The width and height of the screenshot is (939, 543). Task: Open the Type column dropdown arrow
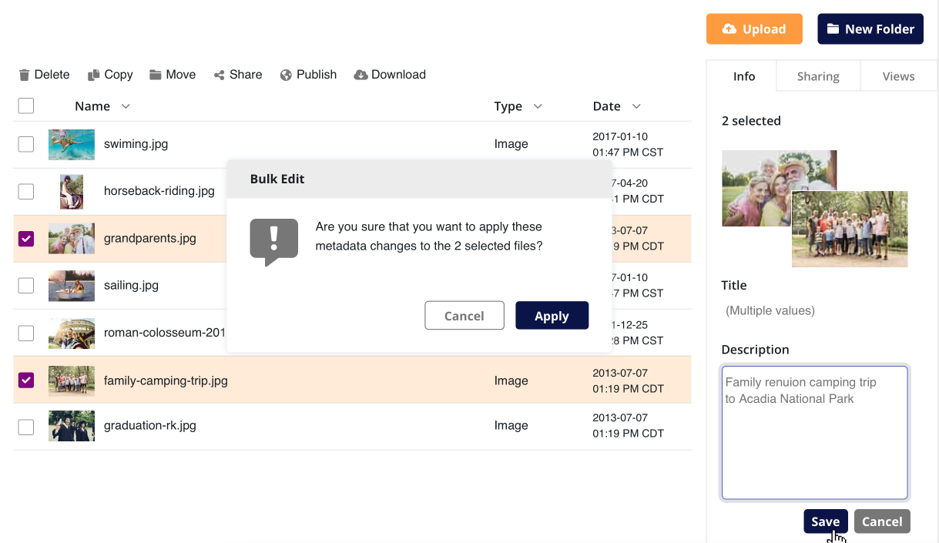tap(538, 106)
